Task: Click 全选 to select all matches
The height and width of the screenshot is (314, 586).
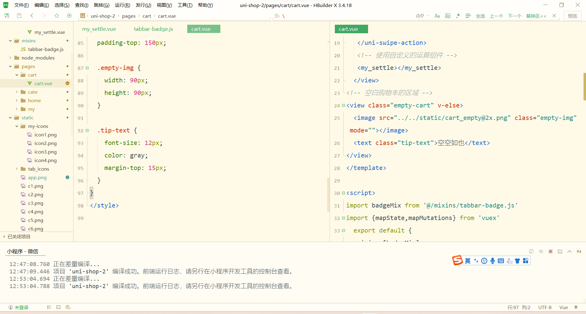Action: pyautogui.click(x=480, y=16)
